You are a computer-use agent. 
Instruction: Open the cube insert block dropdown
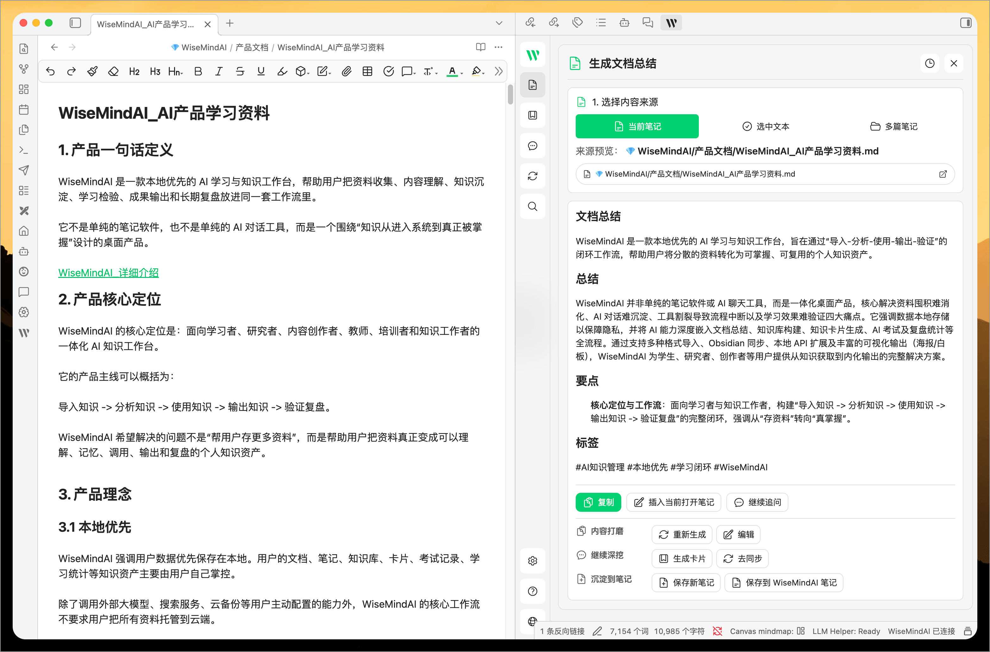click(302, 72)
